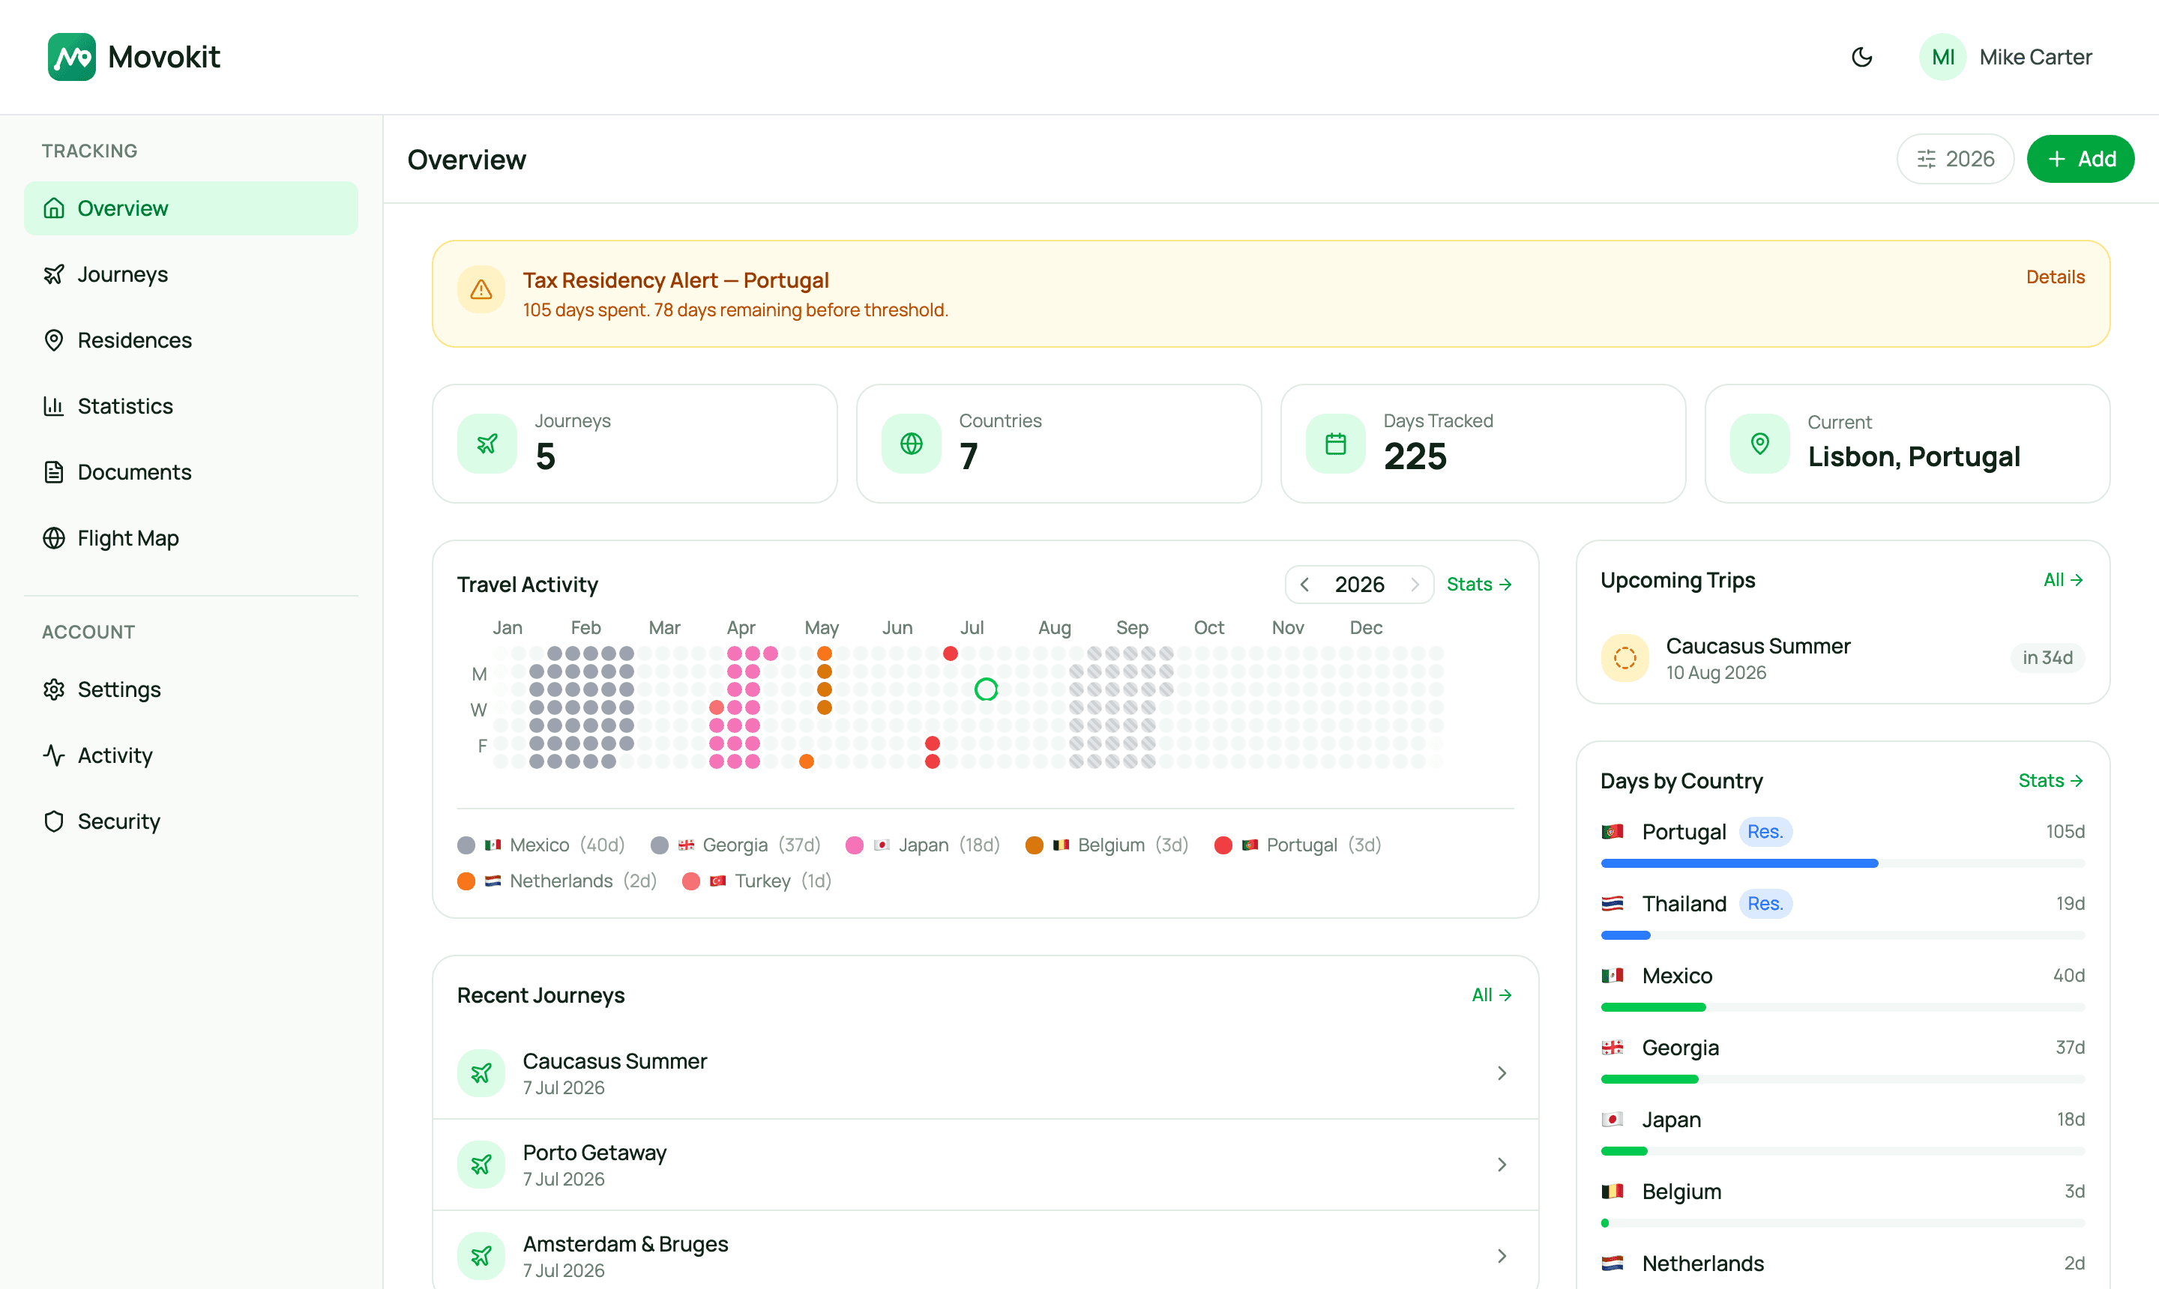Click the Portugal Res. badge
Viewport: 2159px width, 1289px height.
coord(1765,832)
